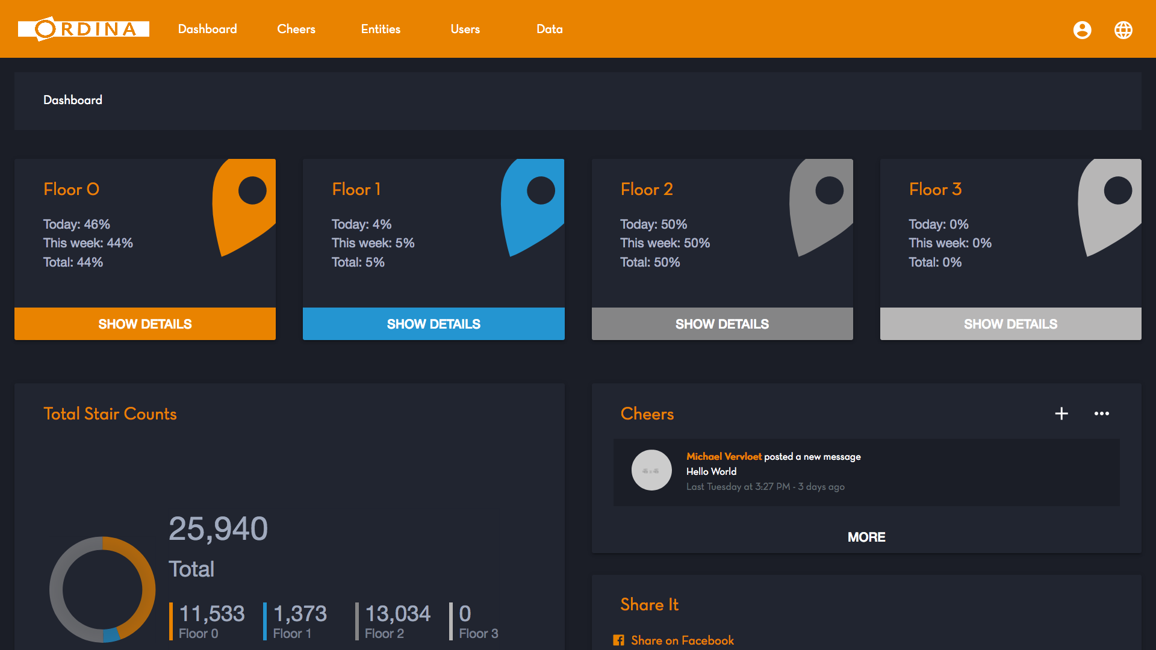Click the Share on Facebook link
The height and width of the screenshot is (650, 1156).
pyautogui.click(x=682, y=640)
